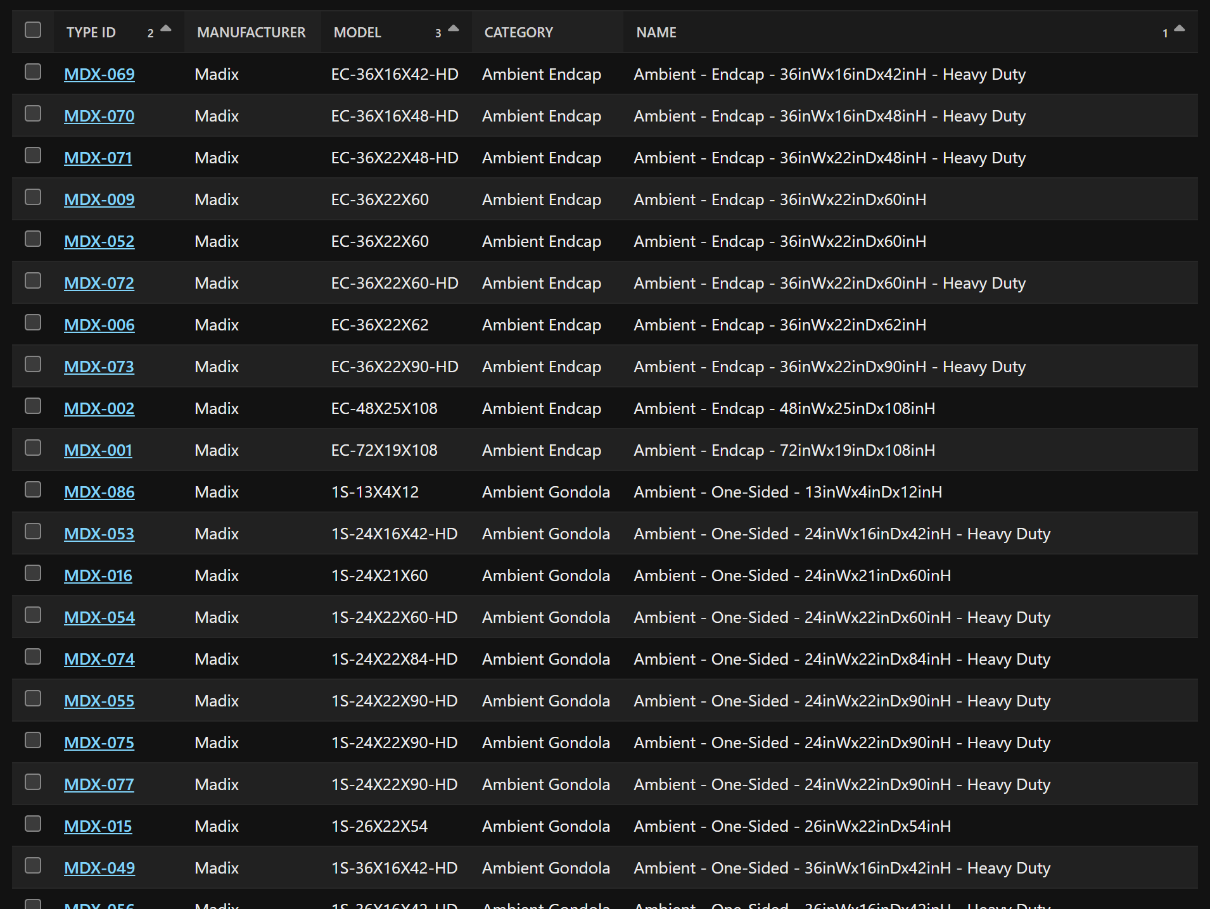
Task: Click the Type ID column header
Action: pos(91,32)
